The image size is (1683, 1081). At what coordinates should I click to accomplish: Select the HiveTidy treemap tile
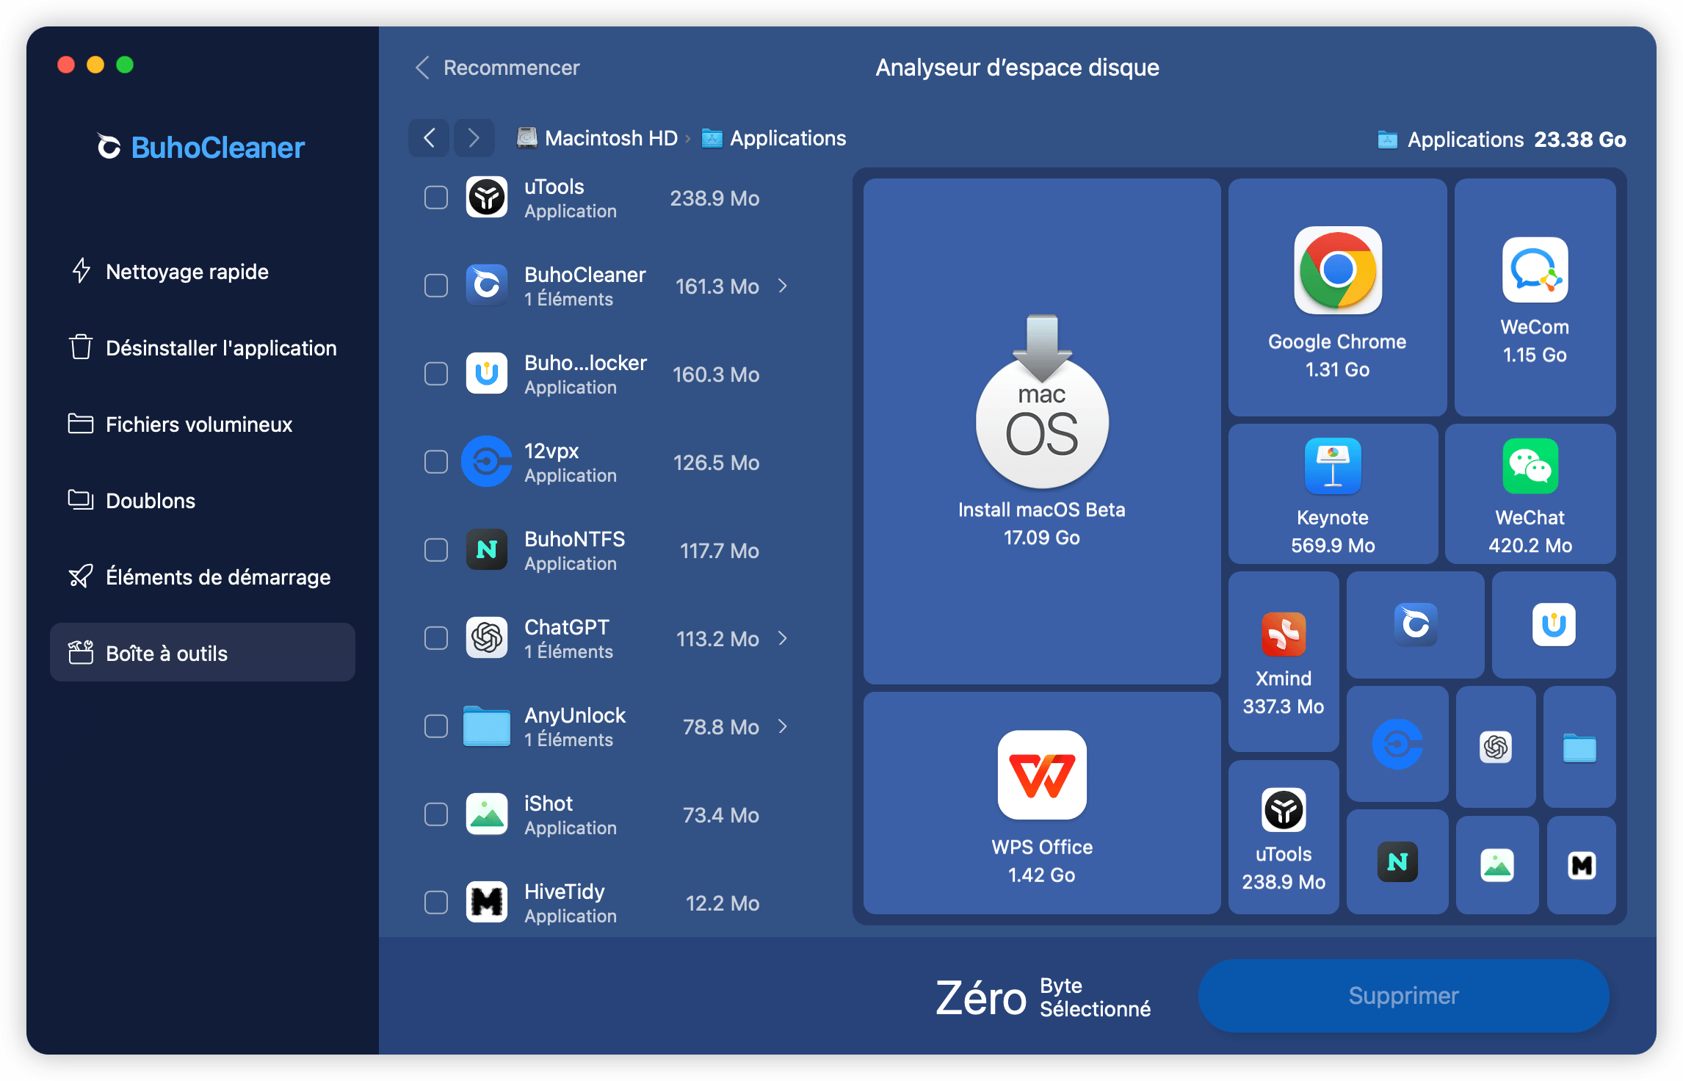click(x=1581, y=865)
